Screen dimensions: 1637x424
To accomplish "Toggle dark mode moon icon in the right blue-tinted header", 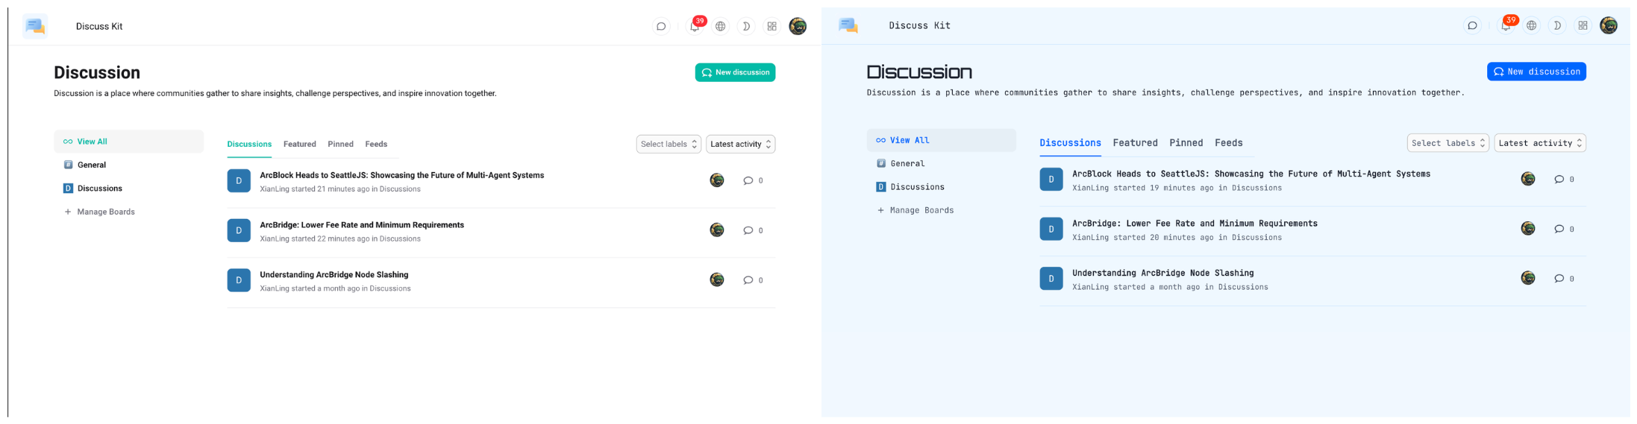I will pyautogui.click(x=1556, y=26).
